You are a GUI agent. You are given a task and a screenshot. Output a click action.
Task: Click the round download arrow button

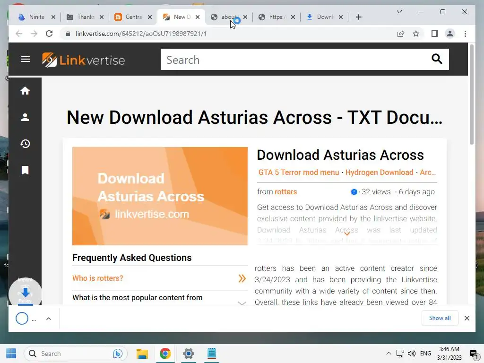coord(26,292)
